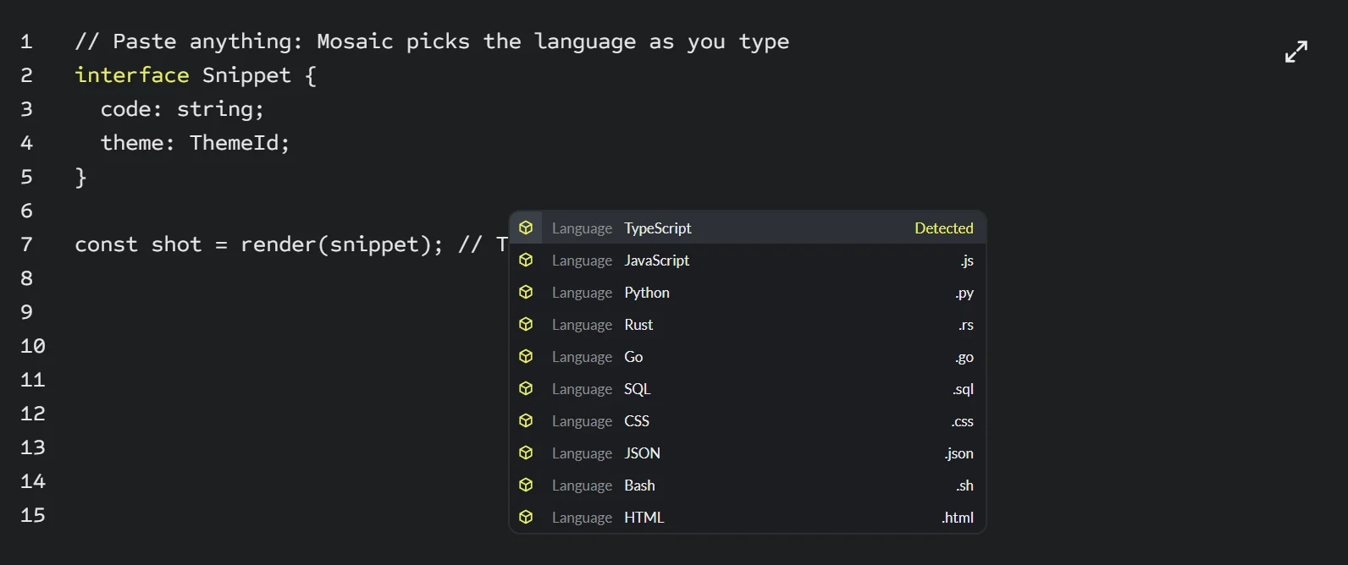Image resolution: width=1348 pixels, height=565 pixels.
Task: Place cursor on 'code: string;' line
Action: coord(182,109)
